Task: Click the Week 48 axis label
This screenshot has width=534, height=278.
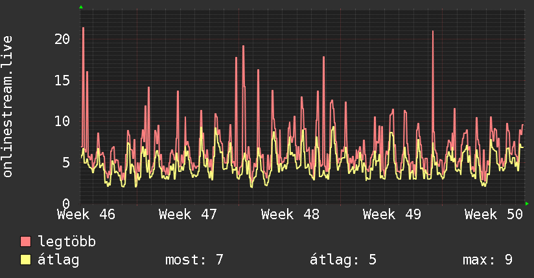Action: click(290, 215)
